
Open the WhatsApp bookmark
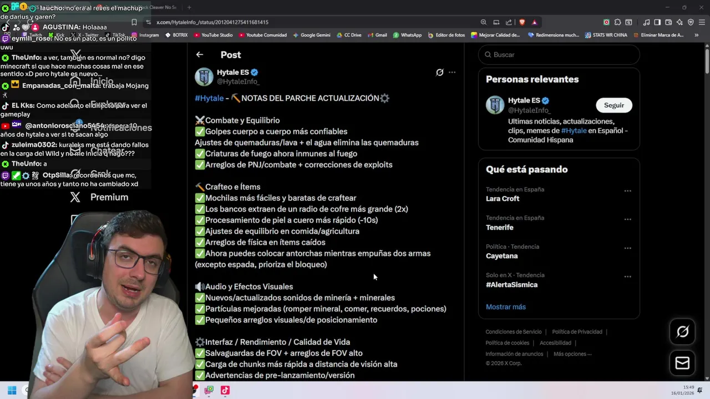tap(407, 35)
